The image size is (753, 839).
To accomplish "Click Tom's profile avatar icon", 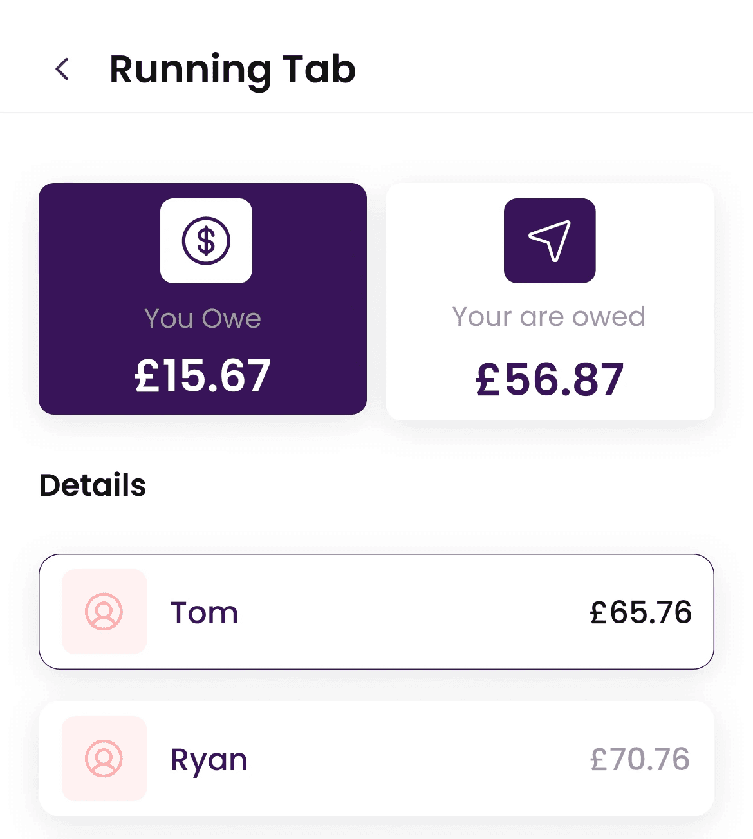I will pos(104,612).
